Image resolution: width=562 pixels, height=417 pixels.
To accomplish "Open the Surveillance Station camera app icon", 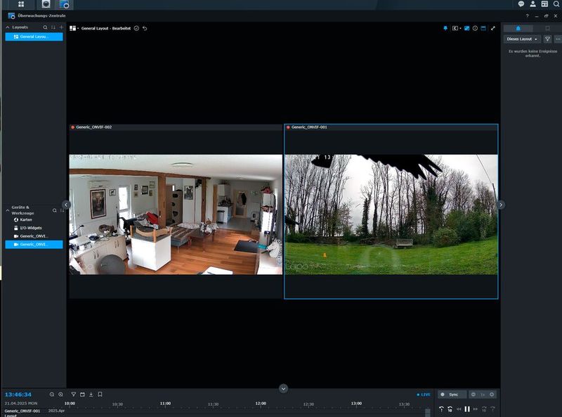I will pos(46,4).
